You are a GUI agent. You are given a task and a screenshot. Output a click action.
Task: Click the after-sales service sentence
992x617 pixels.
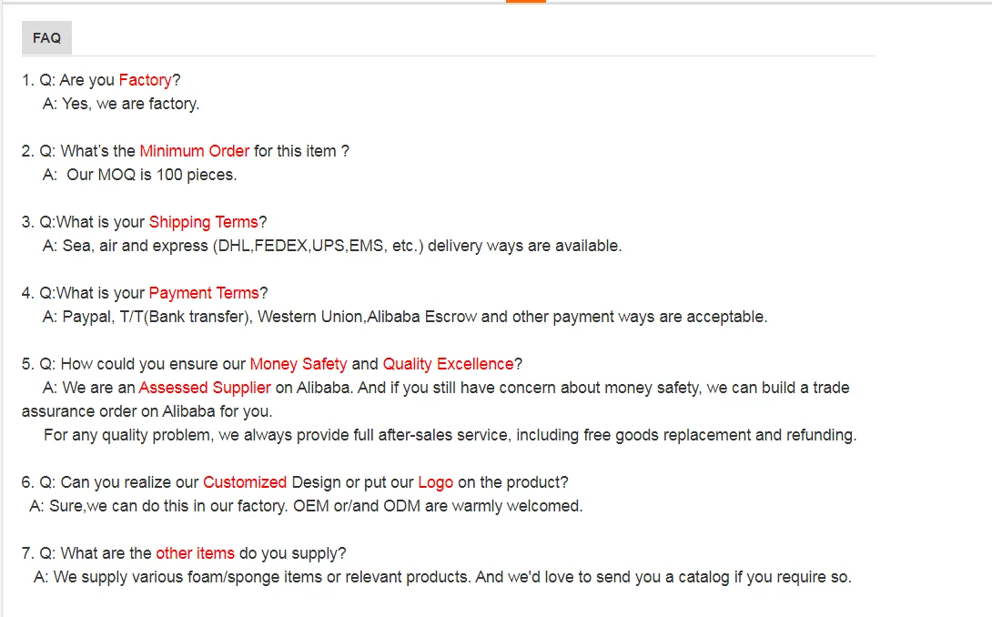click(x=450, y=435)
